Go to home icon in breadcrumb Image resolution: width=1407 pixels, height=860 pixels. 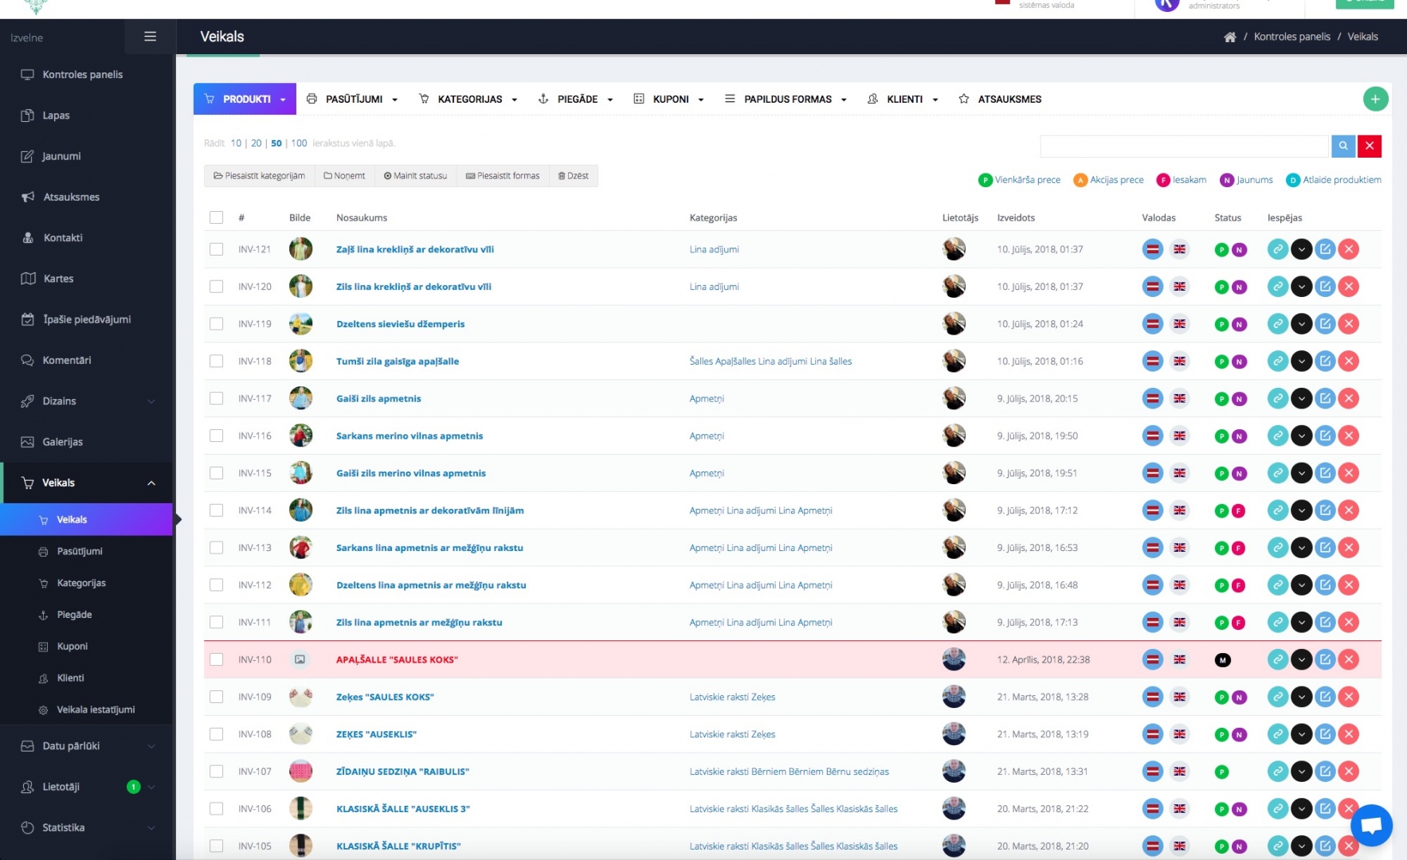1230,37
